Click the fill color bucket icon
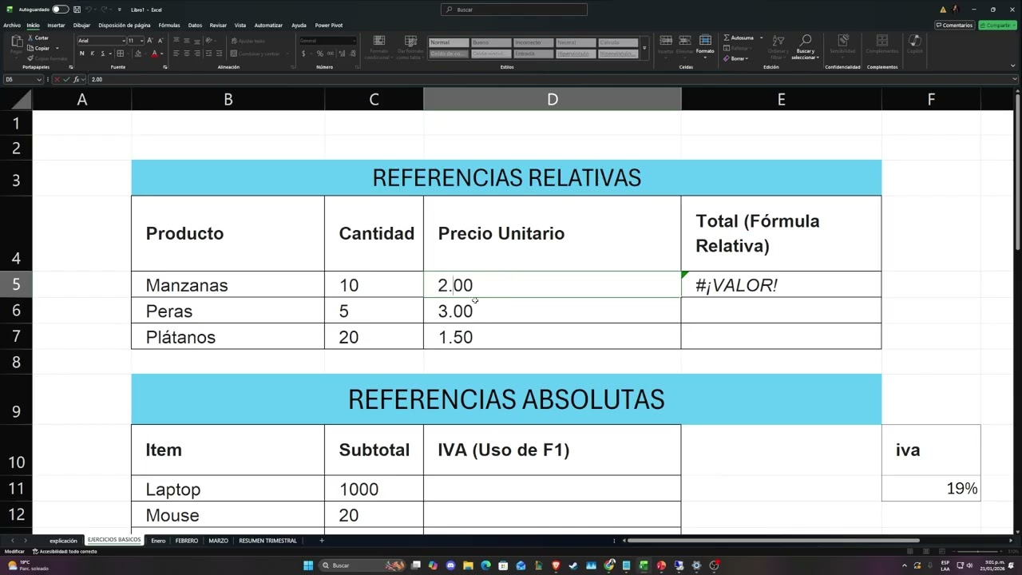This screenshot has height=575, width=1022. 137,54
